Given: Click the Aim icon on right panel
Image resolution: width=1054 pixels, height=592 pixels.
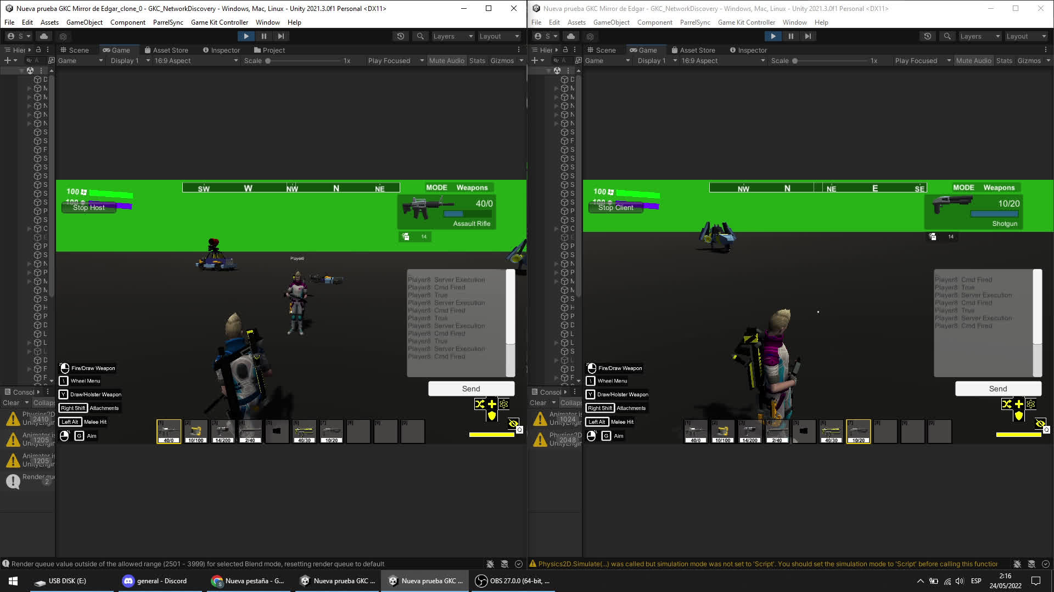Looking at the screenshot, I should coord(592,435).
